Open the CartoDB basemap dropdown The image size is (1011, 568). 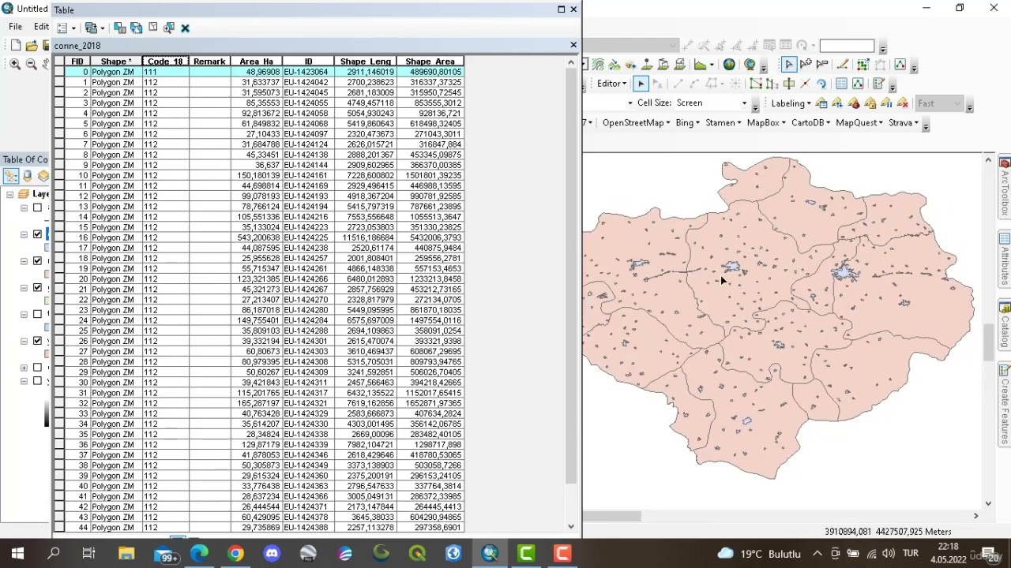point(813,123)
